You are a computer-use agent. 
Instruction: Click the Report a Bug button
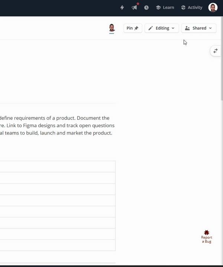coord(206,237)
